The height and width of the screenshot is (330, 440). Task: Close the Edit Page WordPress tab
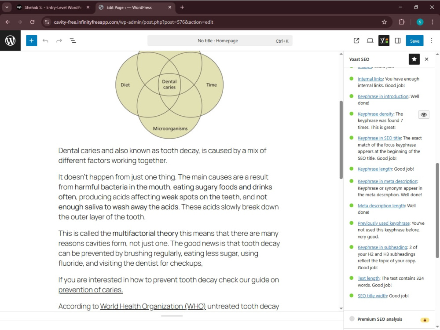169,7
